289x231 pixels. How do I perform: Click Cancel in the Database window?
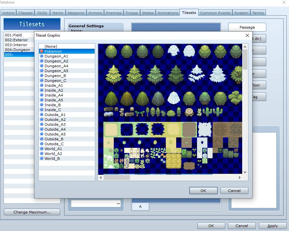coord(242,226)
